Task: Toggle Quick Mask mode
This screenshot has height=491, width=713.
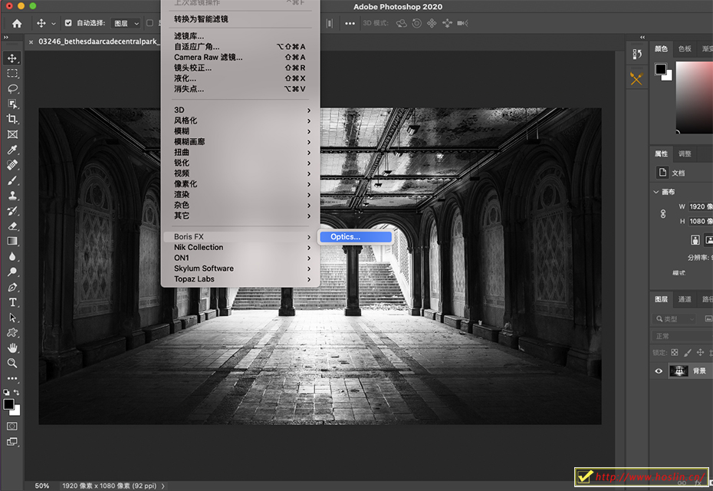Action: tap(12, 427)
